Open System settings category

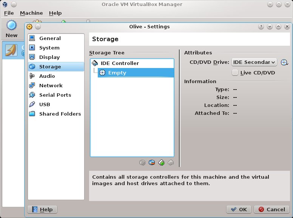click(x=56, y=48)
